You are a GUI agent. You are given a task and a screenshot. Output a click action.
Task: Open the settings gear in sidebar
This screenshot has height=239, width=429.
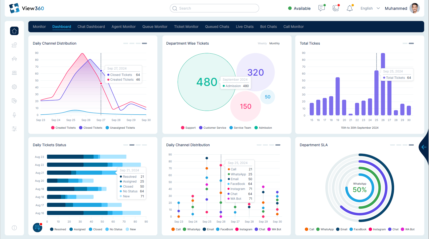(14, 87)
